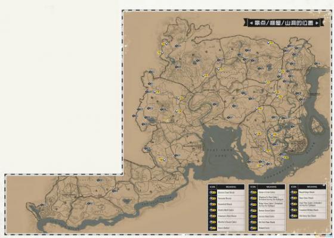Click the westernmost map marker near Tumbleweed
Screen dimensions: 334x238
click(43, 205)
